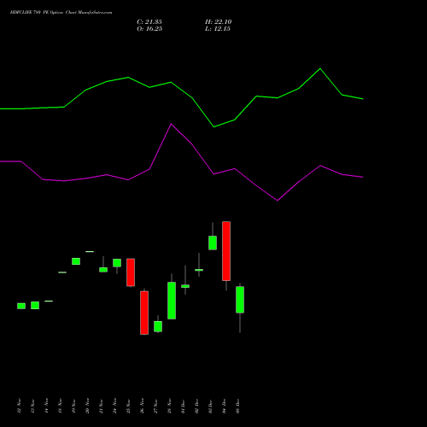This screenshot has width=427, height=427.
Task: Select the 12 Nov date label
Action: tap(19, 406)
